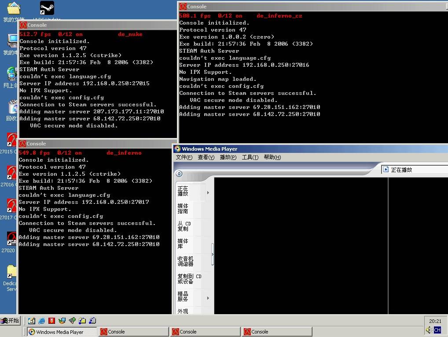
Task: Click '512.7 fps' text in console
Action: 35,34
